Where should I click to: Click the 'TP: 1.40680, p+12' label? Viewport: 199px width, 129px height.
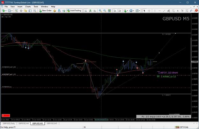(166, 76)
